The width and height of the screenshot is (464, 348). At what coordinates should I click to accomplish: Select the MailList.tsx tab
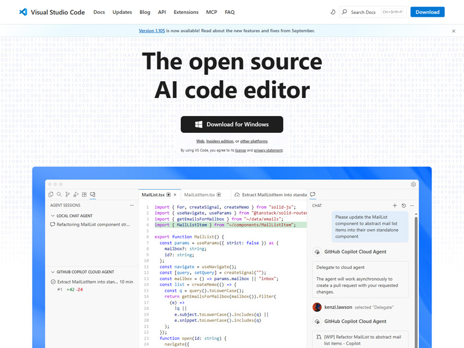(154, 194)
